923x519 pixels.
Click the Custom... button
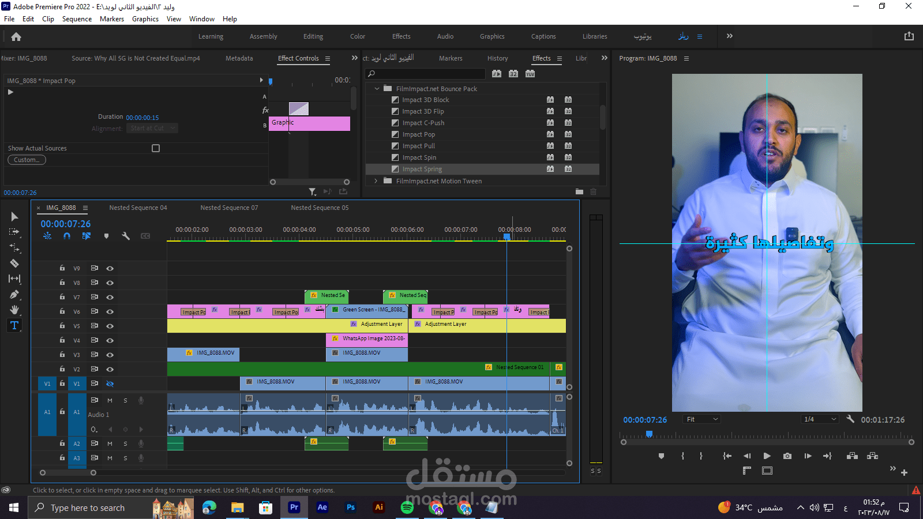pos(27,160)
